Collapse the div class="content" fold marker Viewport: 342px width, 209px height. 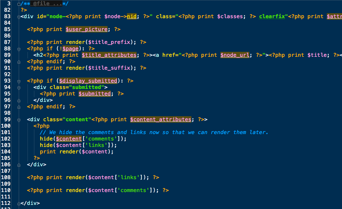pyautogui.click(x=19, y=120)
